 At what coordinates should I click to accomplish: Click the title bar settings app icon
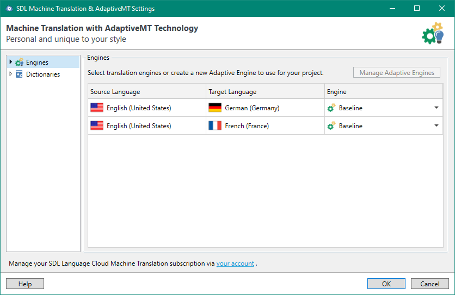click(9, 8)
